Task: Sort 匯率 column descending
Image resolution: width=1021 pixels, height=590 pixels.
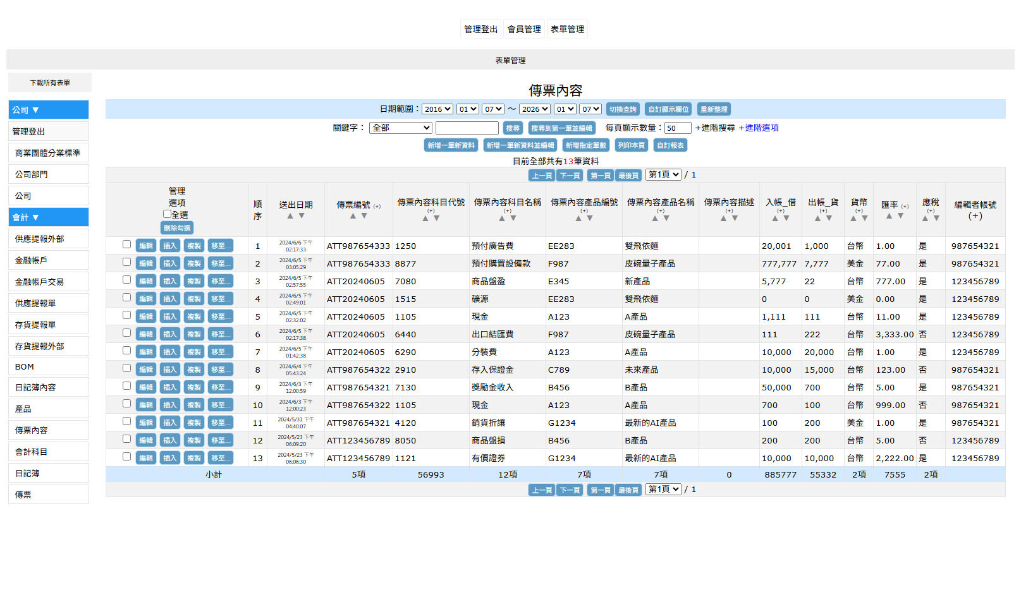Action: pyautogui.click(x=901, y=216)
